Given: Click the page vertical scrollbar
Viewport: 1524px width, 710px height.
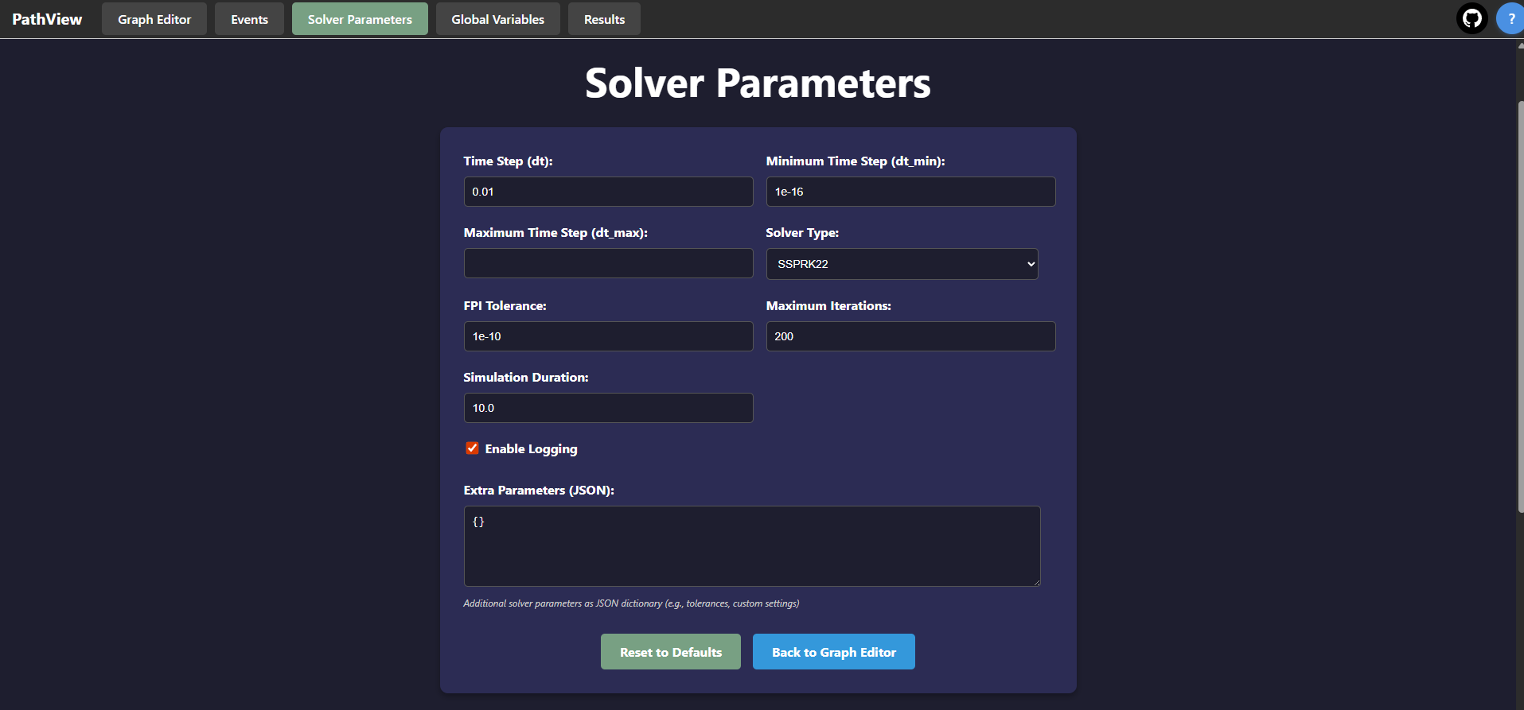Looking at the screenshot, I should 1520,306.
